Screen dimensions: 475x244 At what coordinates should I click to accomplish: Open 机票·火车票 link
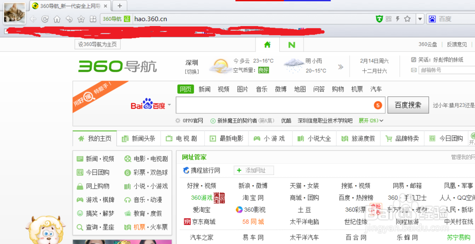(x=151, y=227)
